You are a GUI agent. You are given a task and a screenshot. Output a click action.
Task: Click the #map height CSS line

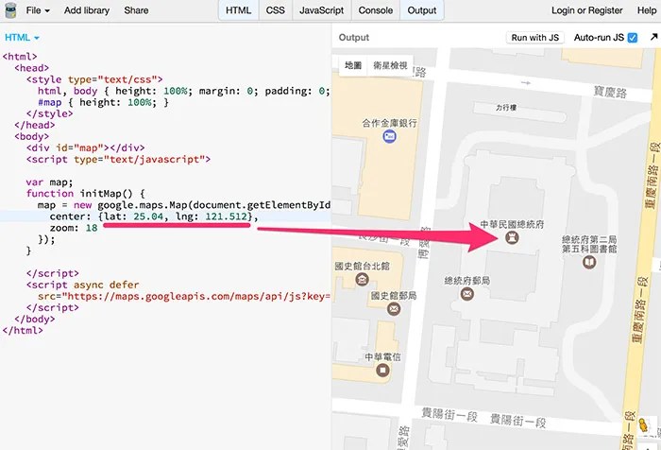(103, 103)
